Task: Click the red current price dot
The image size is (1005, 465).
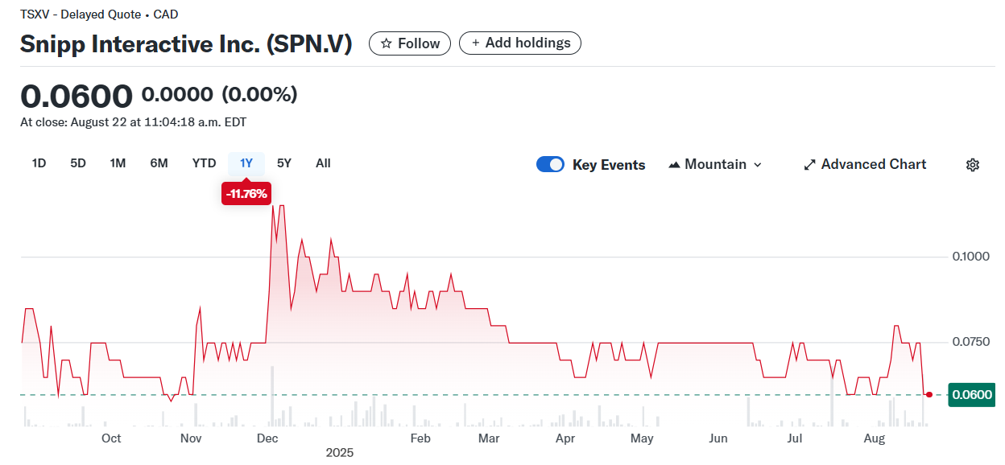Action: coord(929,394)
